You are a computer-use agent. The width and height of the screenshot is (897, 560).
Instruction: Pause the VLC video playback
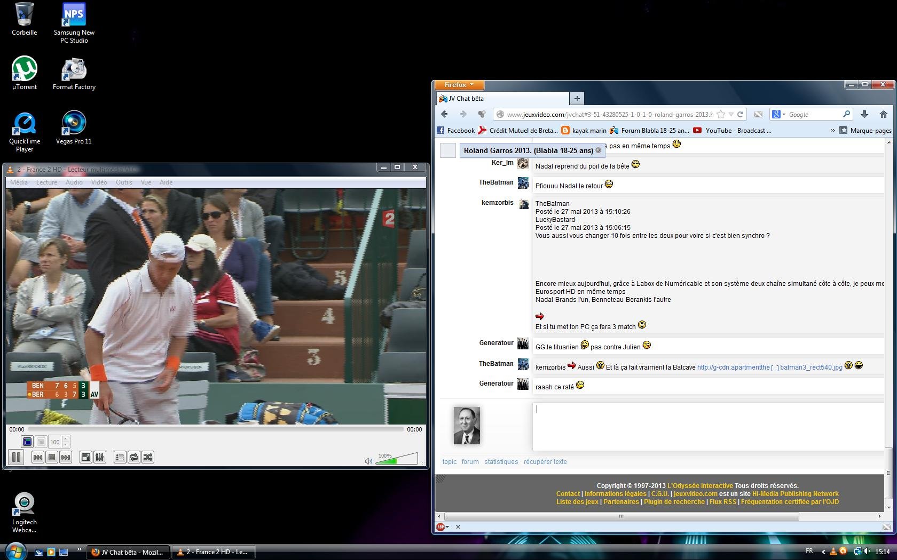point(17,457)
